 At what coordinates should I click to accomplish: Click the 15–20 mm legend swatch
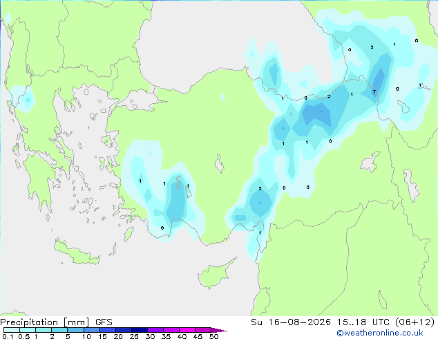click(x=108, y=330)
